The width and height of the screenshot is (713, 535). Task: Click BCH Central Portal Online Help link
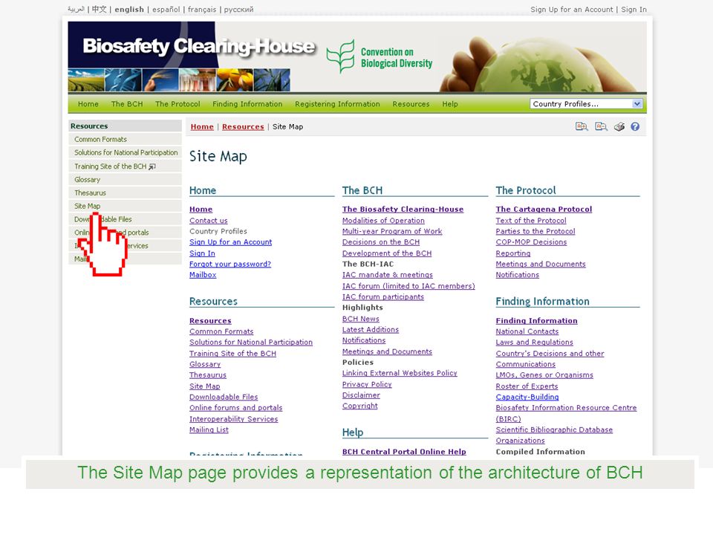(404, 451)
